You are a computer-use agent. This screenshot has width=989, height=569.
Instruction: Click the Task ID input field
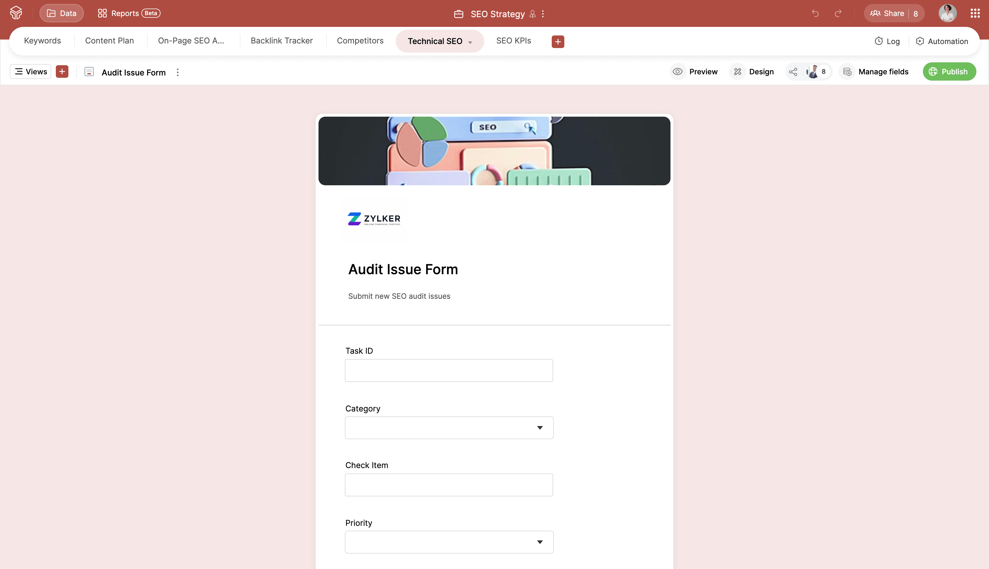(x=448, y=371)
